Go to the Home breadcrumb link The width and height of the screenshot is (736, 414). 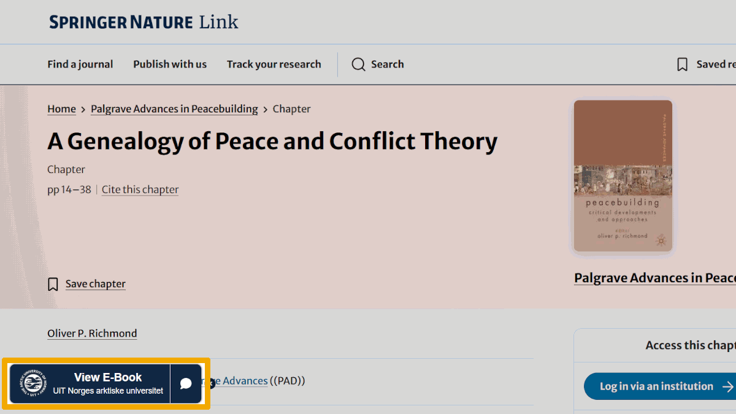[61, 109]
